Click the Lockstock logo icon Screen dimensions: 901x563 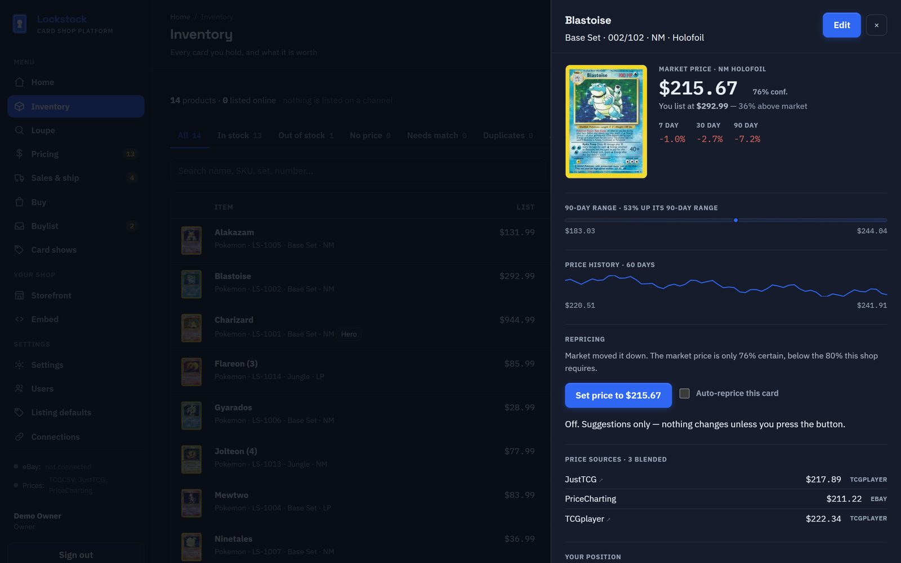coord(20,24)
